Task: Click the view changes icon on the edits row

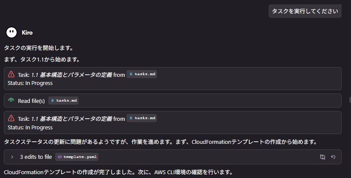Action: click(x=322, y=157)
